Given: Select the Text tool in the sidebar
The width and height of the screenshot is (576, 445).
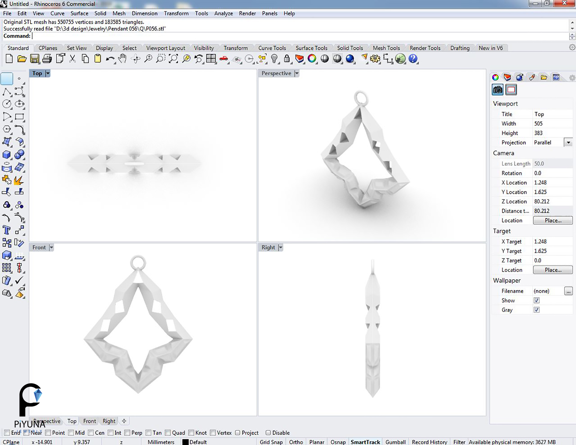Looking at the screenshot, I should [x=7, y=230].
